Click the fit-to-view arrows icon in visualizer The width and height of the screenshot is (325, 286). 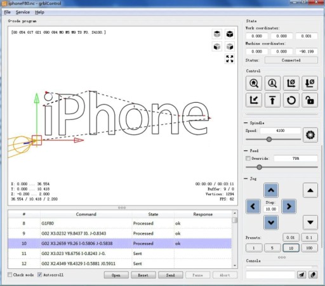tap(230, 59)
